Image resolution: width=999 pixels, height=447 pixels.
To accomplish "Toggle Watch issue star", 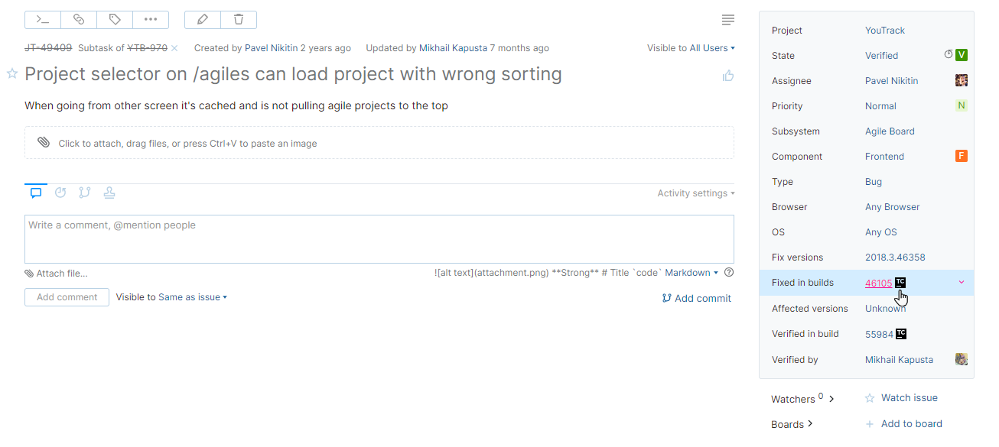I will tap(870, 398).
